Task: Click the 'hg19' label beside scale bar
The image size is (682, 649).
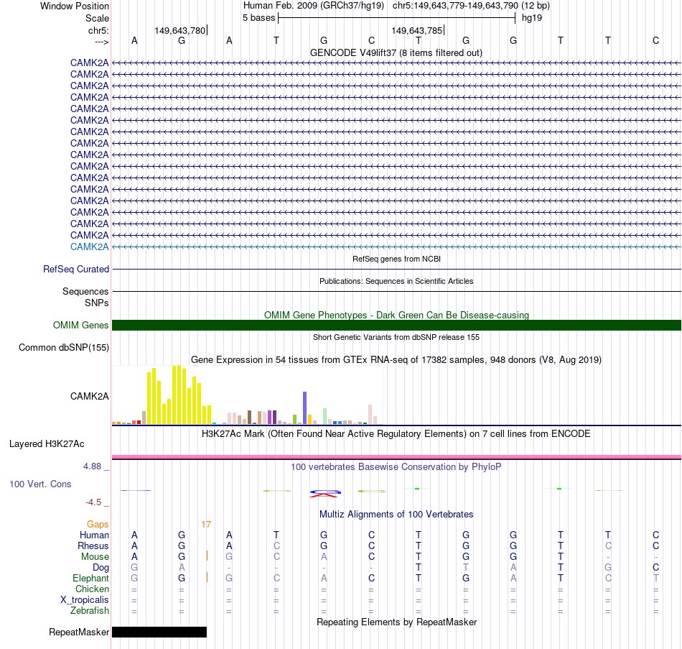Action: 532,18
